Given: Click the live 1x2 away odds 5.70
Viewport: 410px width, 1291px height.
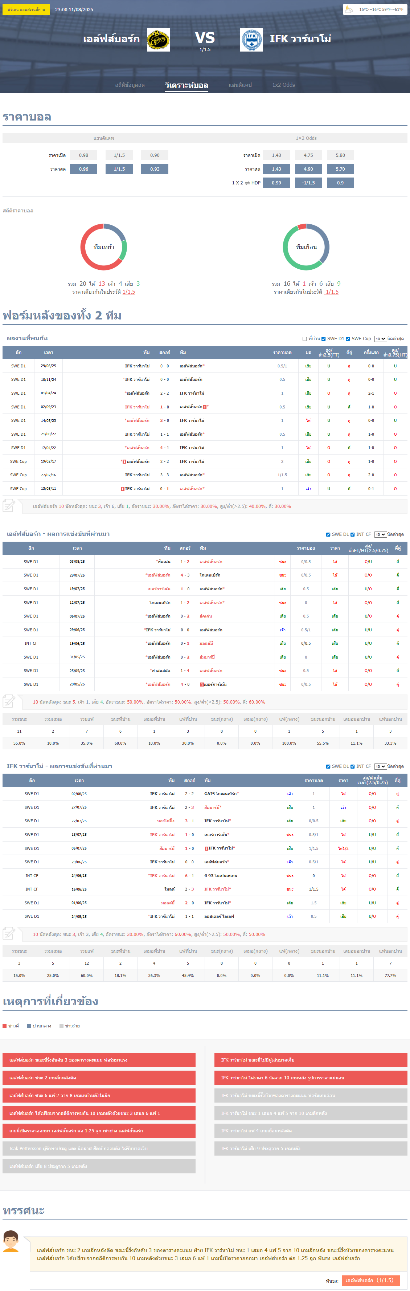Looking at the screenshot, I should [340, 169].
